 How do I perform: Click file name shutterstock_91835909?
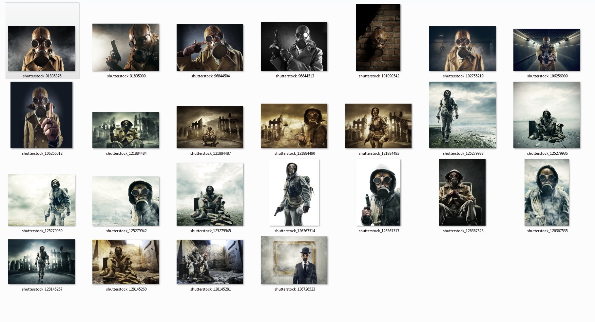pos(126,76)
